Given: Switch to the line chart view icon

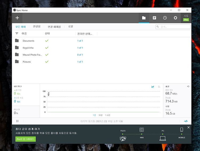Looking at the screenshot, I should pyautogui.click(x=153, y=87).
